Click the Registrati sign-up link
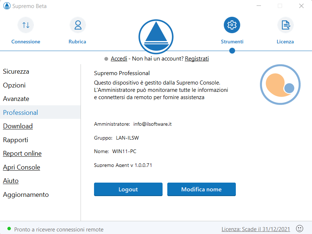The height and width of the screenshot is (234, 312). tap(197, 58)
